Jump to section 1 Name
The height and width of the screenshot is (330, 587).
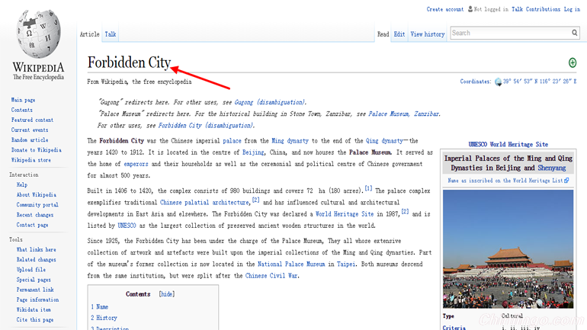100,307
